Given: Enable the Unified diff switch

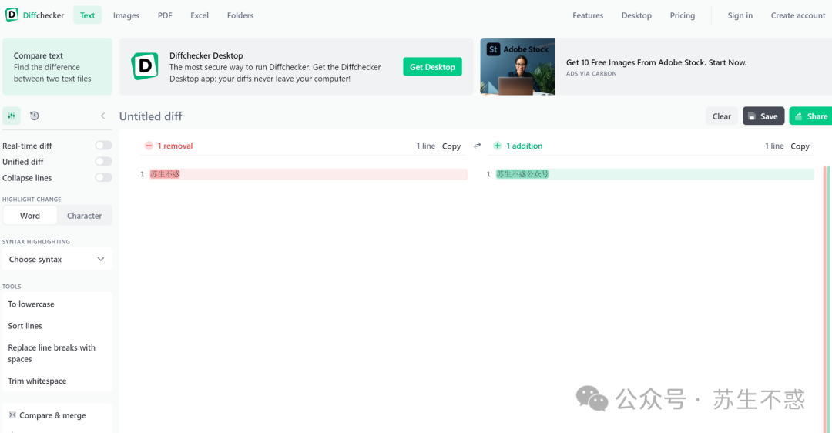Looking at the screenshot, I should (x=103, y=161).
